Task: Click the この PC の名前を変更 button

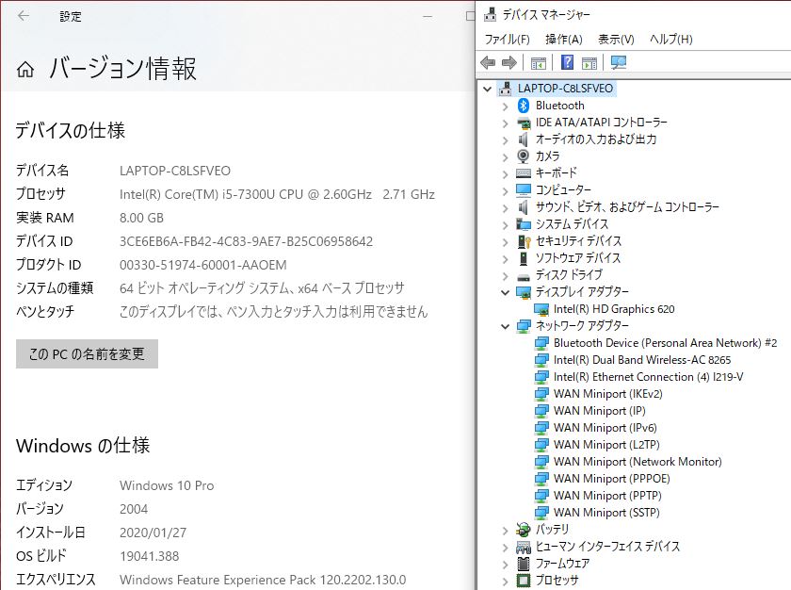Action: tap(87, 354)
